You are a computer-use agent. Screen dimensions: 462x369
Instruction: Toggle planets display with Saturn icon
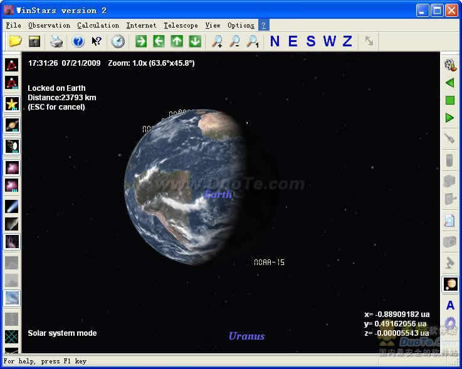12,125
